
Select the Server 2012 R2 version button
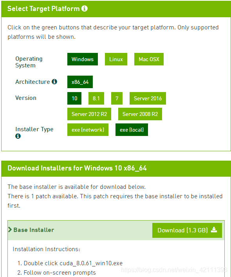(89, 114)
